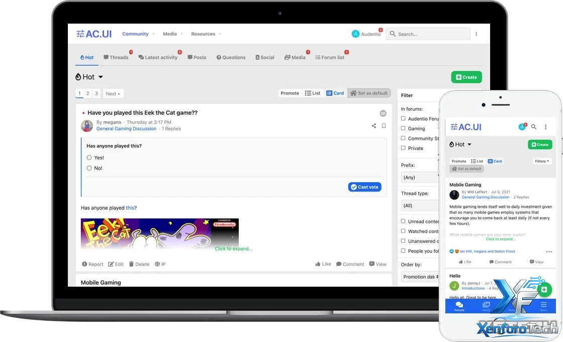Check the Gaming forum filter checkbox

tap(403, 129)
